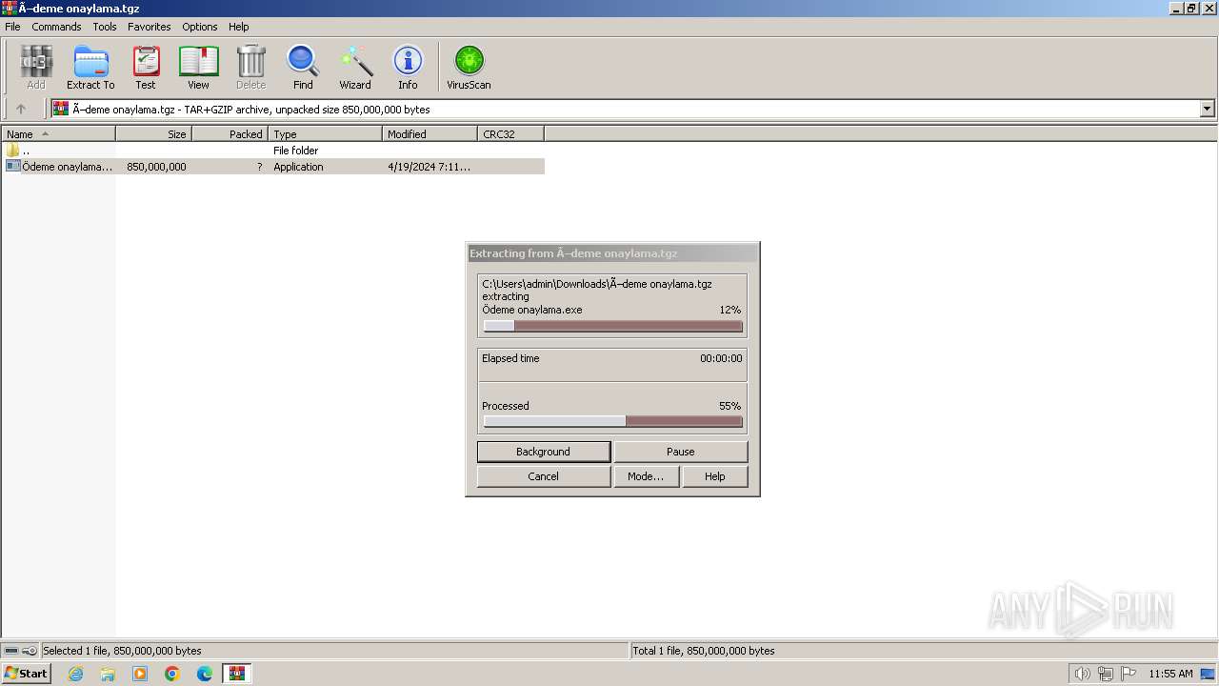Open the Commands menu
1219x686 pixels.
click(56, 27)
